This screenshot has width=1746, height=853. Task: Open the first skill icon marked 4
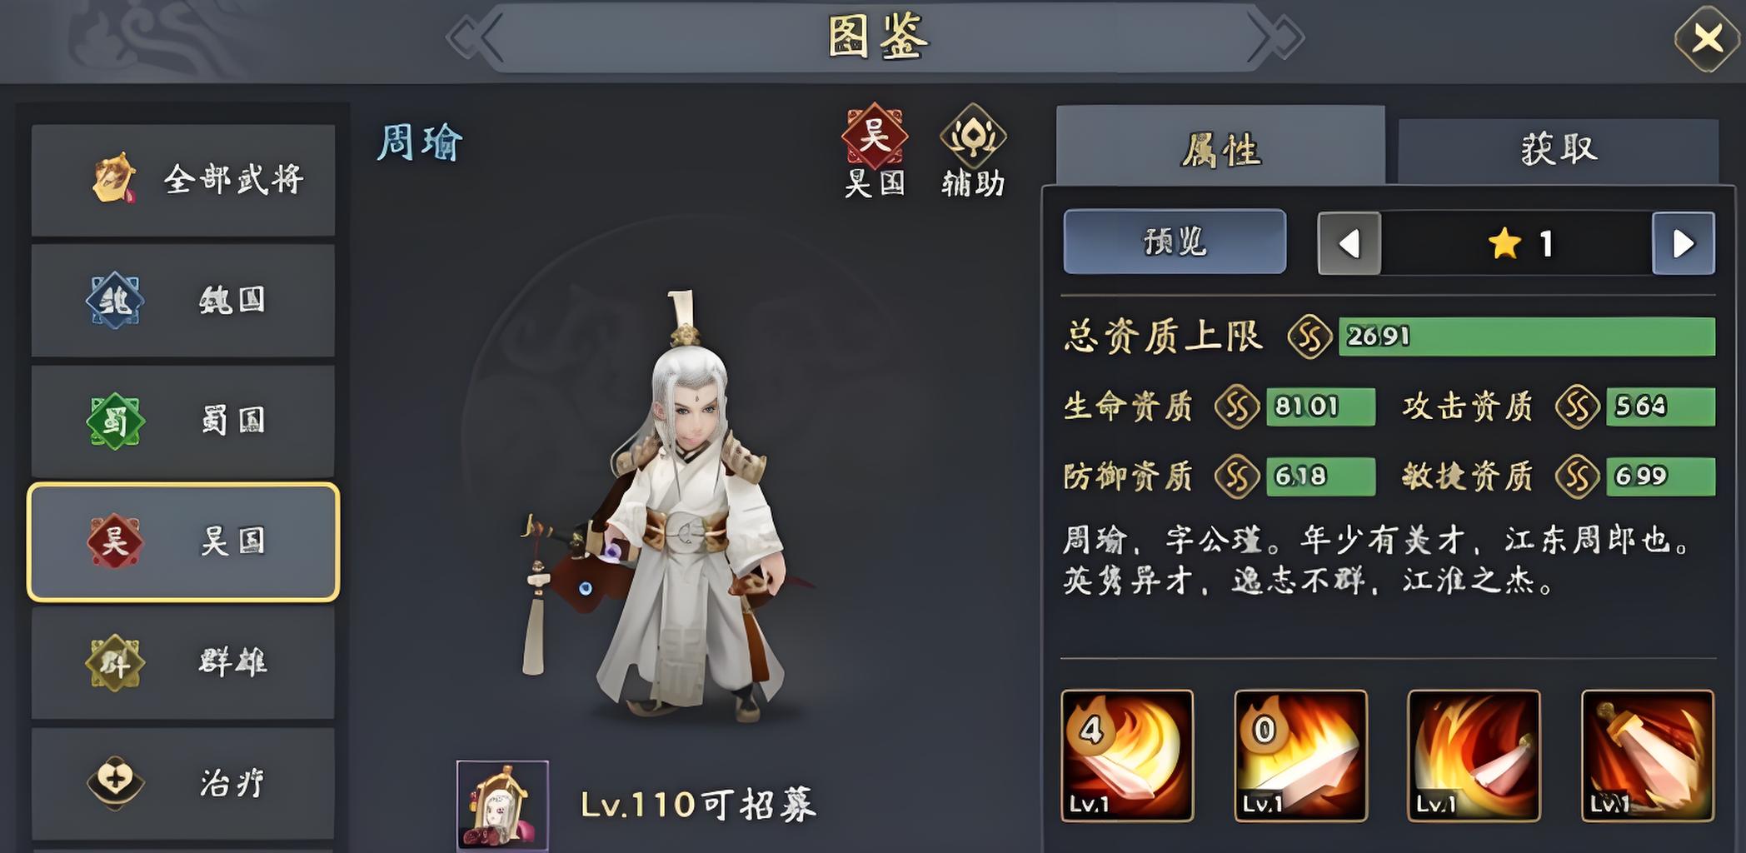tap(1127, 756)
